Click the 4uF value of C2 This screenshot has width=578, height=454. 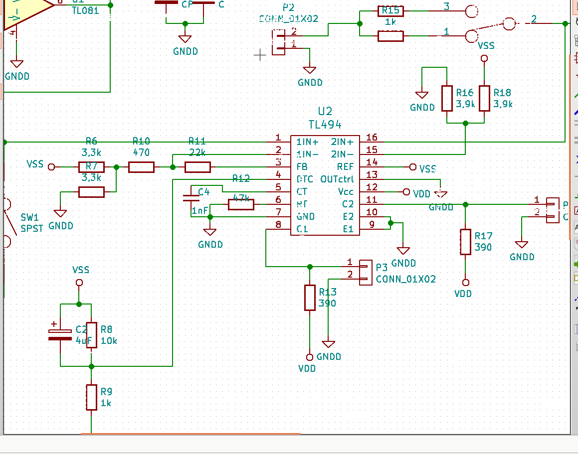coord(83,340)
